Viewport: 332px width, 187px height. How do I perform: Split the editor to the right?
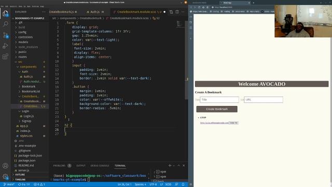pos(177,12)
